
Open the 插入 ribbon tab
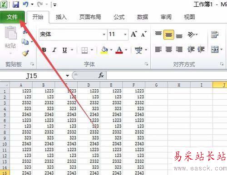coord(61,17)
